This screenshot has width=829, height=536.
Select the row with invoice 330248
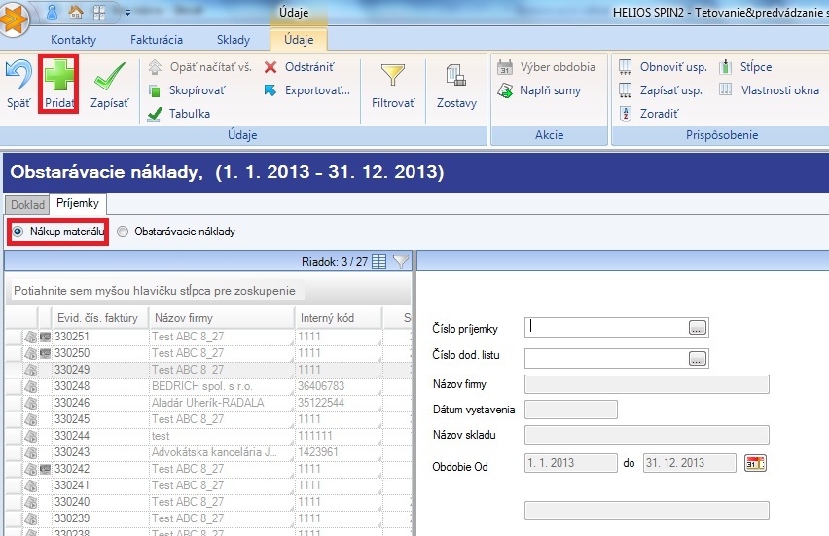(208, 386)
